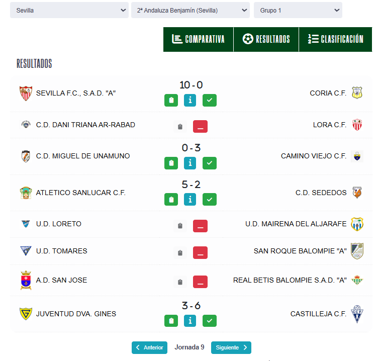Open match report clipboard for Sevilla vs Coria
Screen dimensions: 379x361
[x=171, y=100]
